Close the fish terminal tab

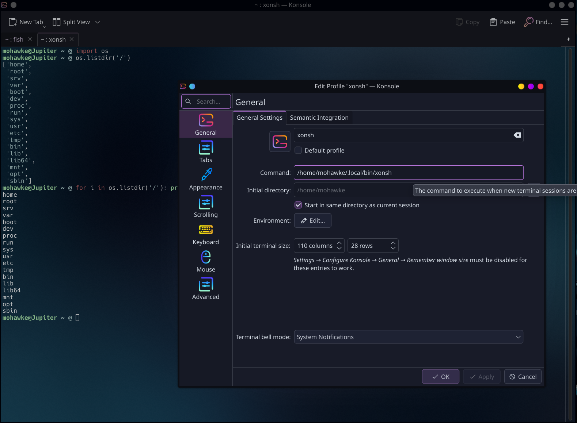click(x=30, y=39)
